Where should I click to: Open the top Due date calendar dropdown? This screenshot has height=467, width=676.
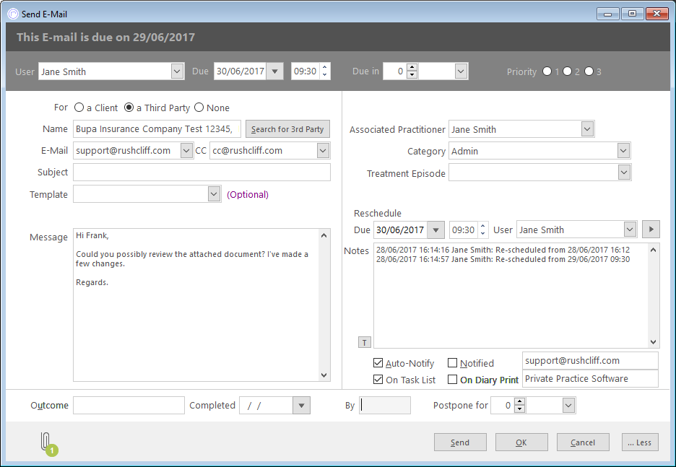[x=274, y=71]
